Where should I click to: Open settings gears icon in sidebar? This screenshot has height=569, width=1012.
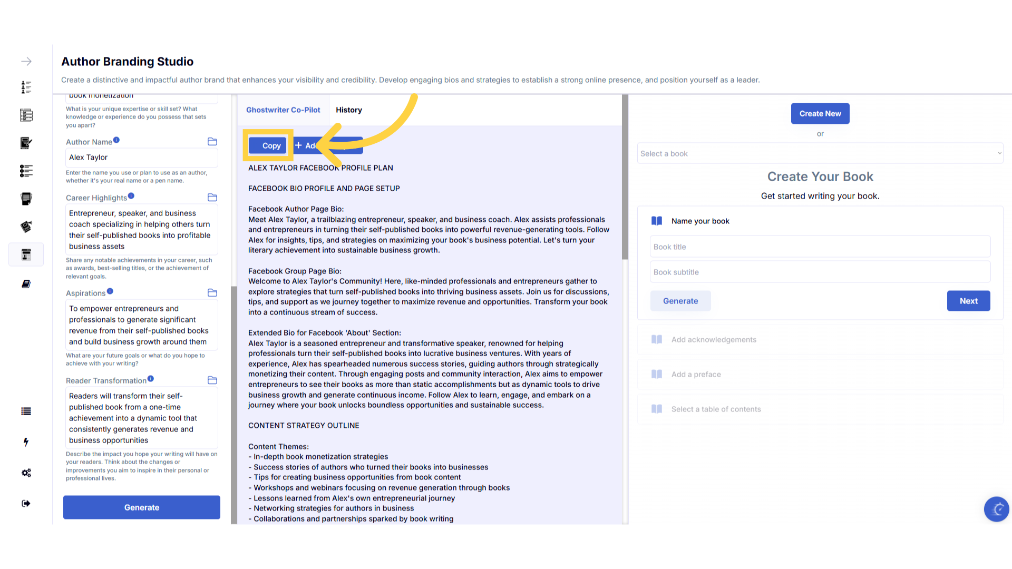(x=26, y=473)
